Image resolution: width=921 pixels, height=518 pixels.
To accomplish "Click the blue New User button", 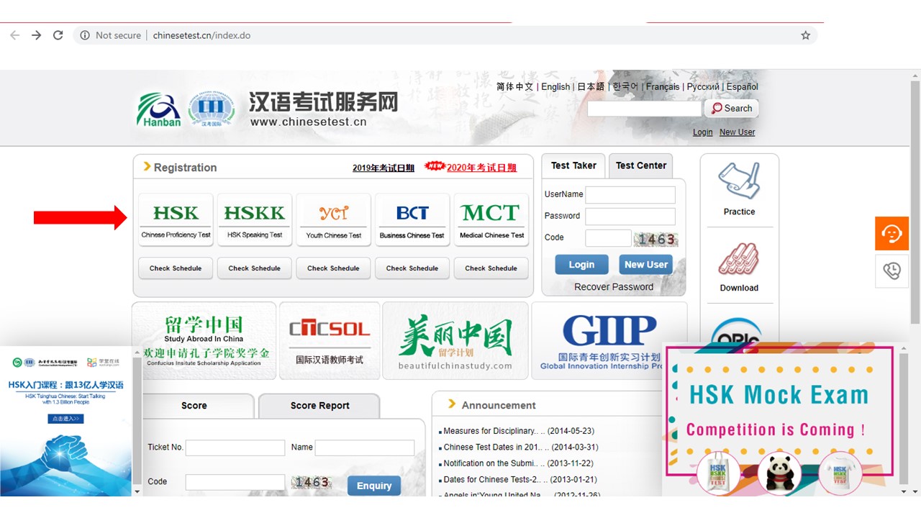I will (x=646, y=265).
